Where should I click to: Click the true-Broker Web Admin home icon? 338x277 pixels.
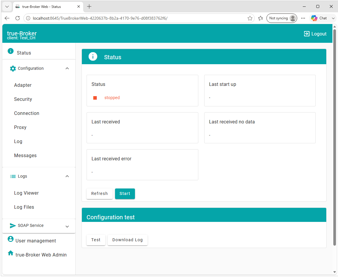11,253
